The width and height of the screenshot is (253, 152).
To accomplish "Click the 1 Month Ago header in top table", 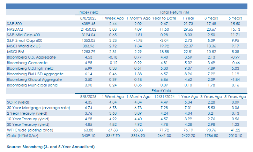I will [x=138, y=18].
